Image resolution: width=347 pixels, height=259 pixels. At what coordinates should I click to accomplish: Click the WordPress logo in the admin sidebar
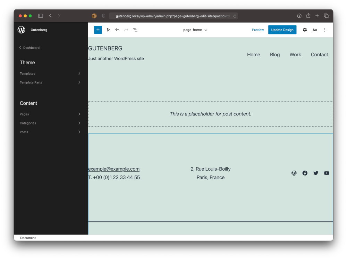pos(21,30)
